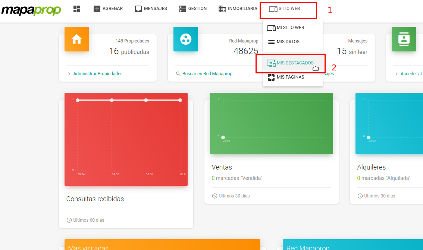423x250 pixels.
Task: Click the Mensajes inbox icon
Action: [138, 9]
